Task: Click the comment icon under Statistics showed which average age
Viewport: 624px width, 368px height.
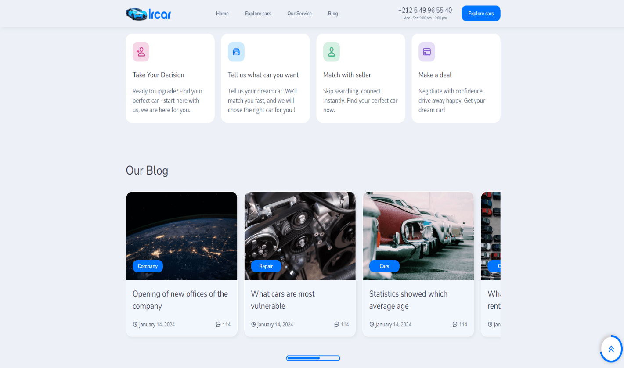Action: tap(455, 325)
